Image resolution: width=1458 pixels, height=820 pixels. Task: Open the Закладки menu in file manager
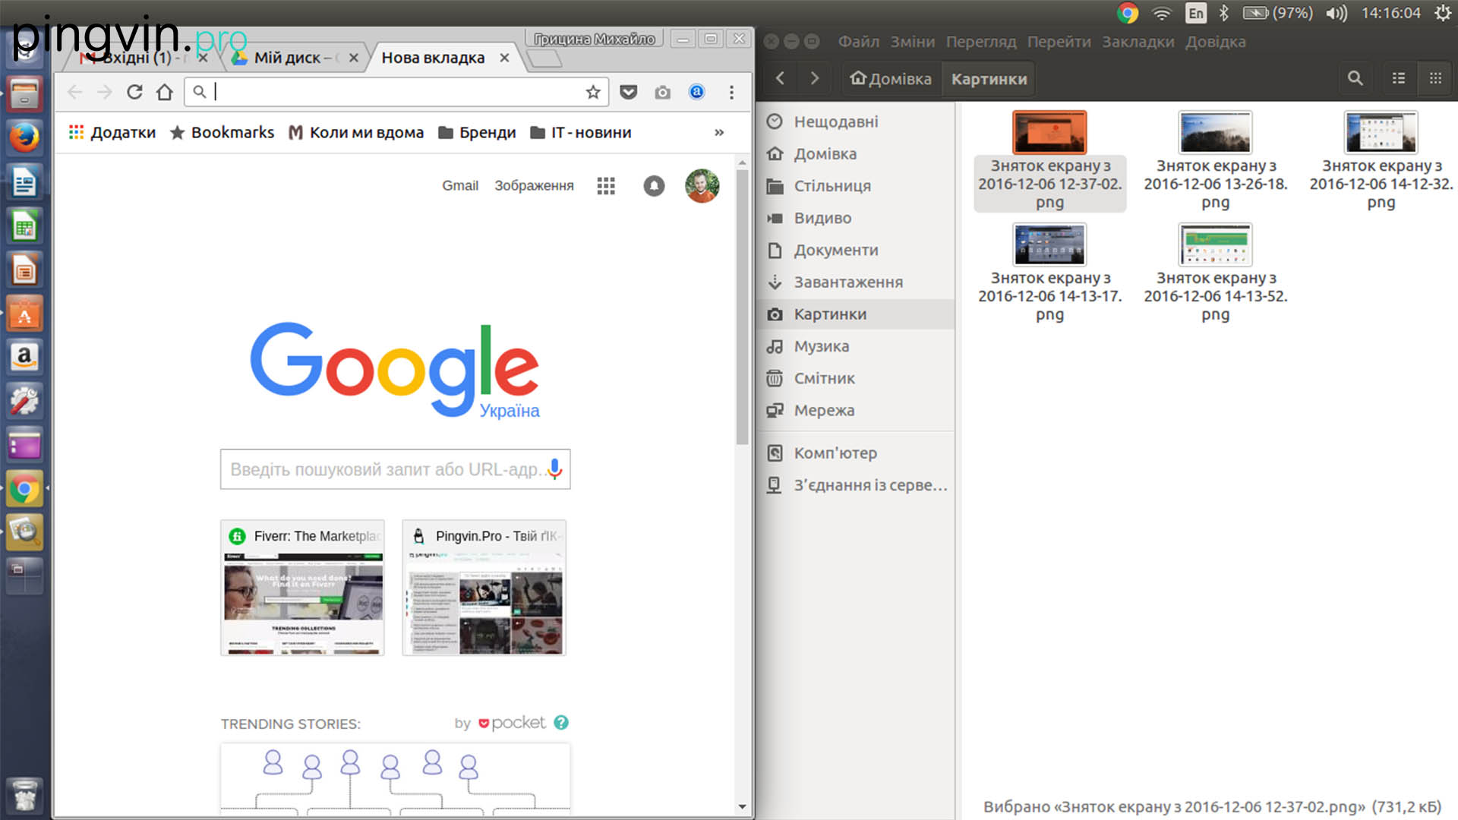point(1138,42)
